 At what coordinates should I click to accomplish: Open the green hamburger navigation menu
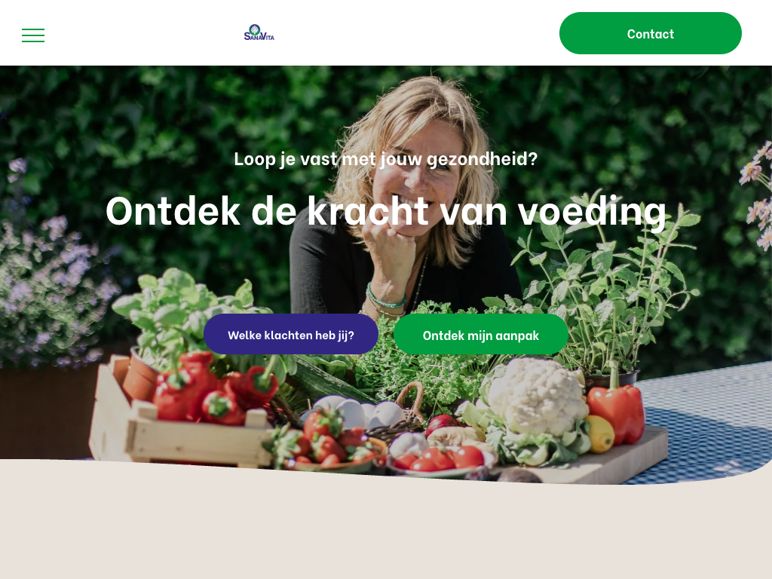tap(33, 35)
